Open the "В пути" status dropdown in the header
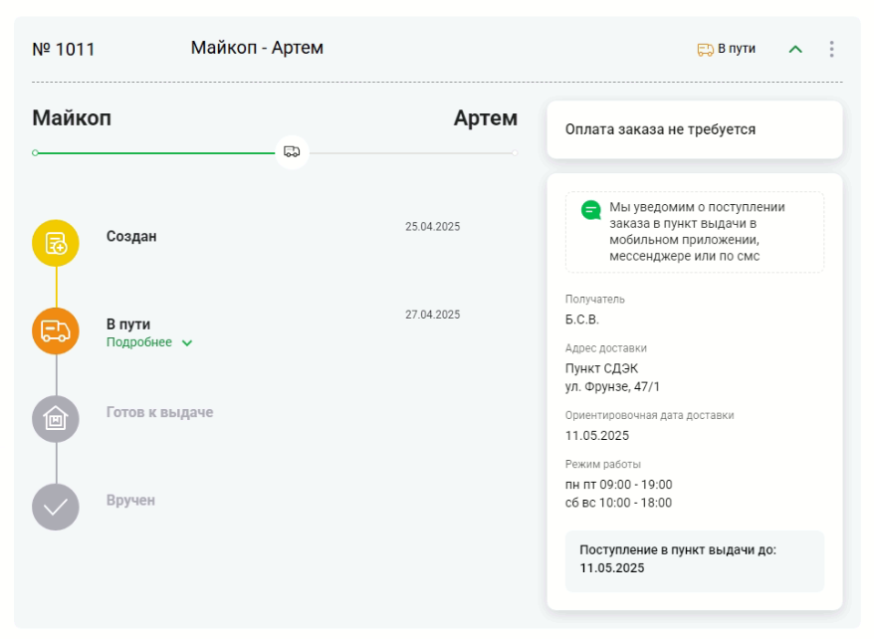The height and width of the screenshot is (639, 874). (x=737, y=47)
